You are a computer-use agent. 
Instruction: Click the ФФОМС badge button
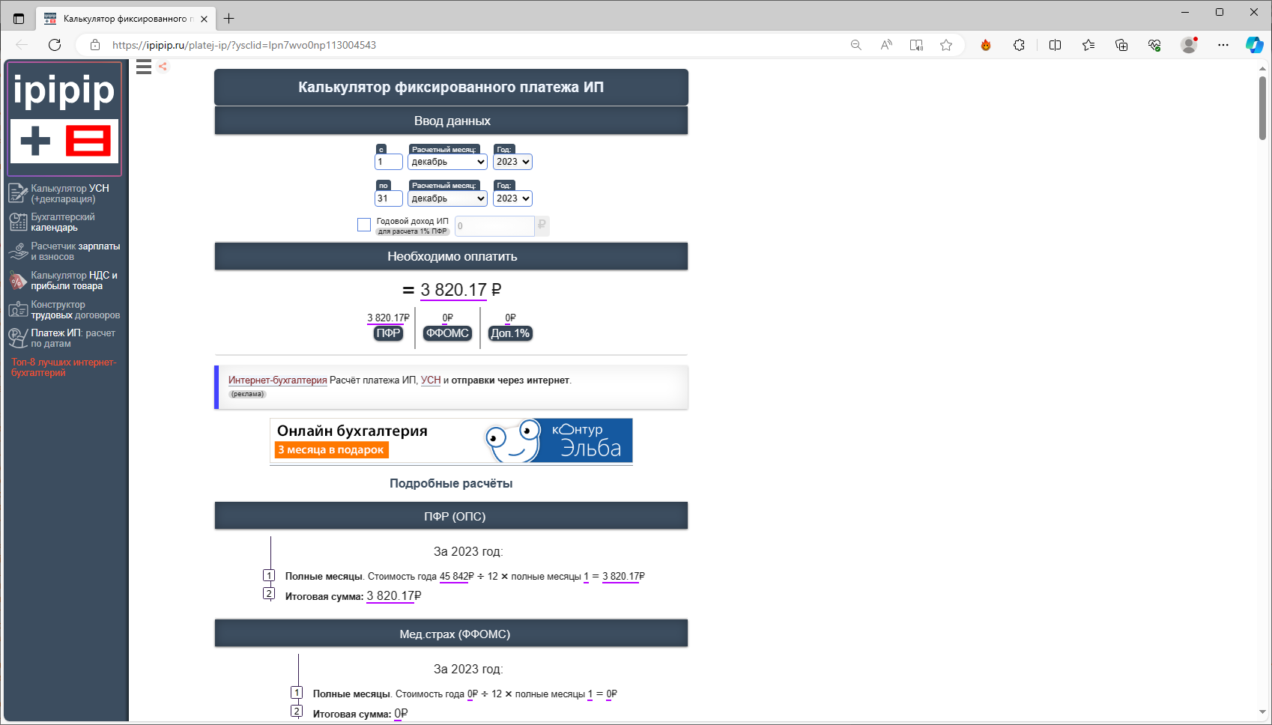pos(447,333)
